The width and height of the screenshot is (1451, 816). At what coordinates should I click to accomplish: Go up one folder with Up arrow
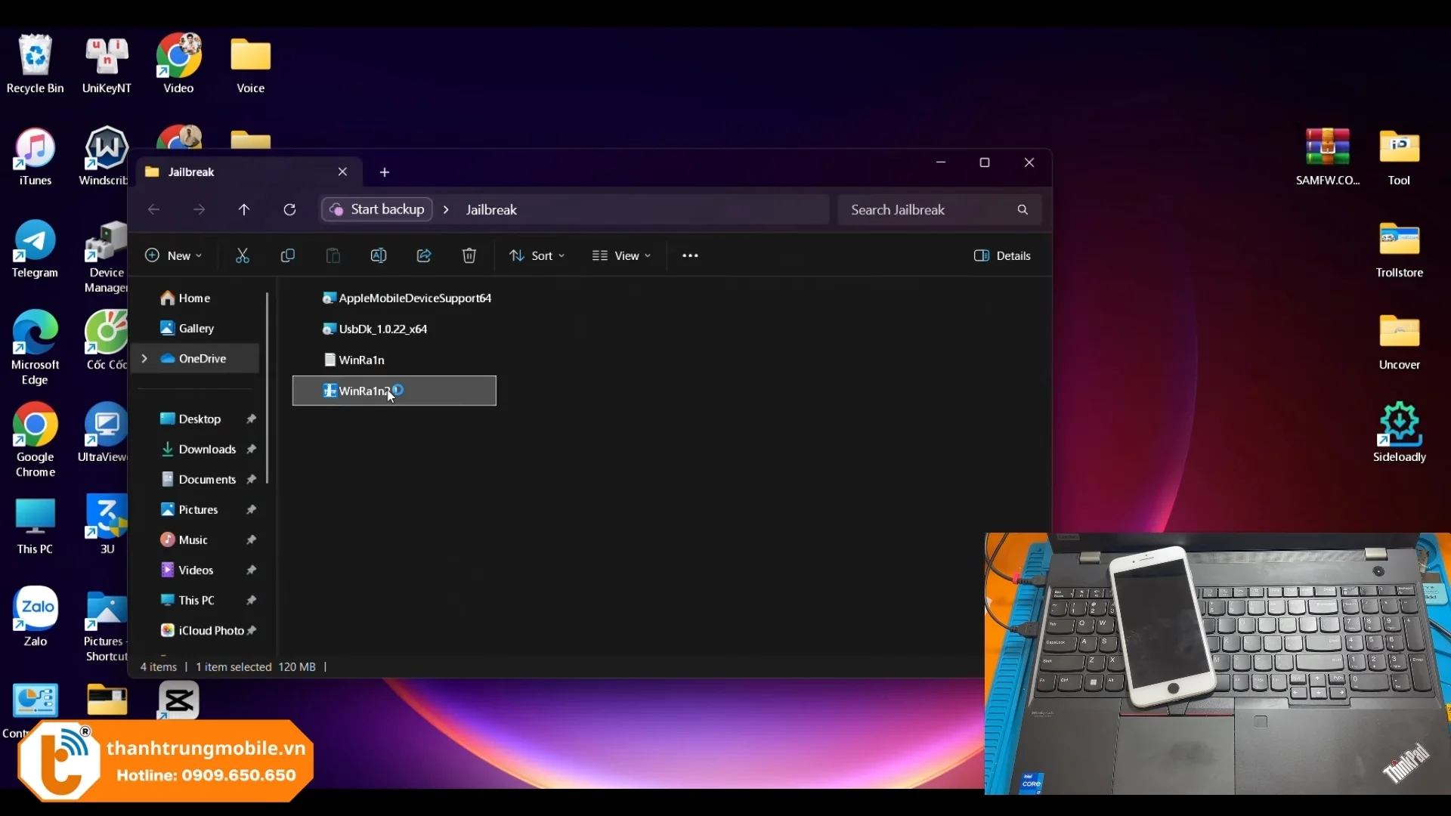(x=244, y=210)
